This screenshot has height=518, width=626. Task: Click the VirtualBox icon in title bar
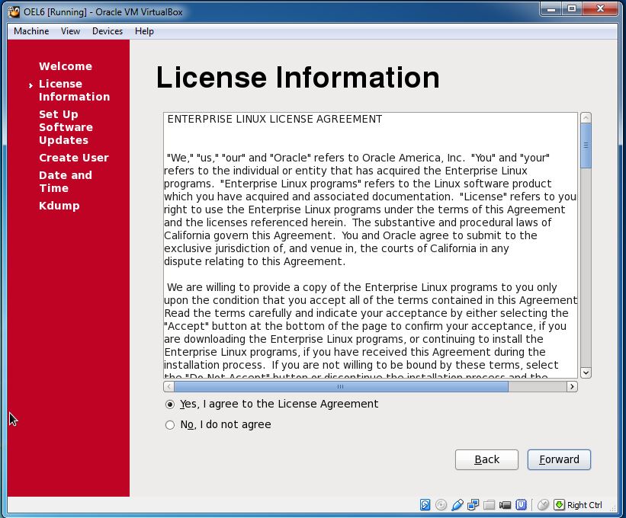[14, 12]
